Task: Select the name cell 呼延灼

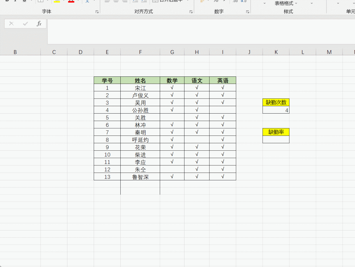Action: pos(140,140)
